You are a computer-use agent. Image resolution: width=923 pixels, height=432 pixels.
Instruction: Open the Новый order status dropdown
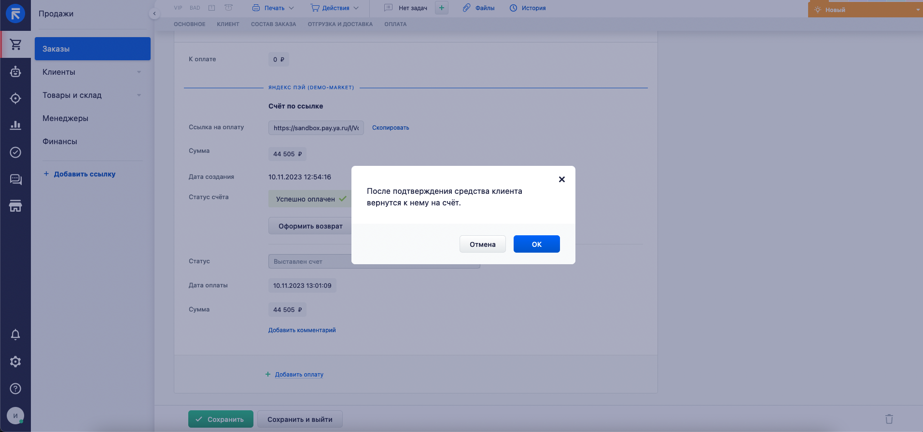pos(866,10)
